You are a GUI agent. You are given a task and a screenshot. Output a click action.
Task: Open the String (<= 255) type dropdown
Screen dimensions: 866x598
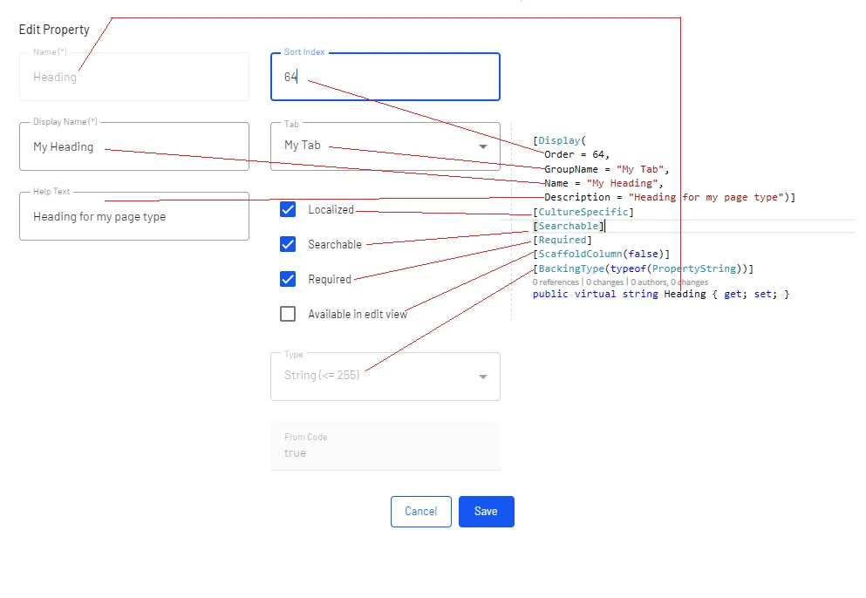385,377
